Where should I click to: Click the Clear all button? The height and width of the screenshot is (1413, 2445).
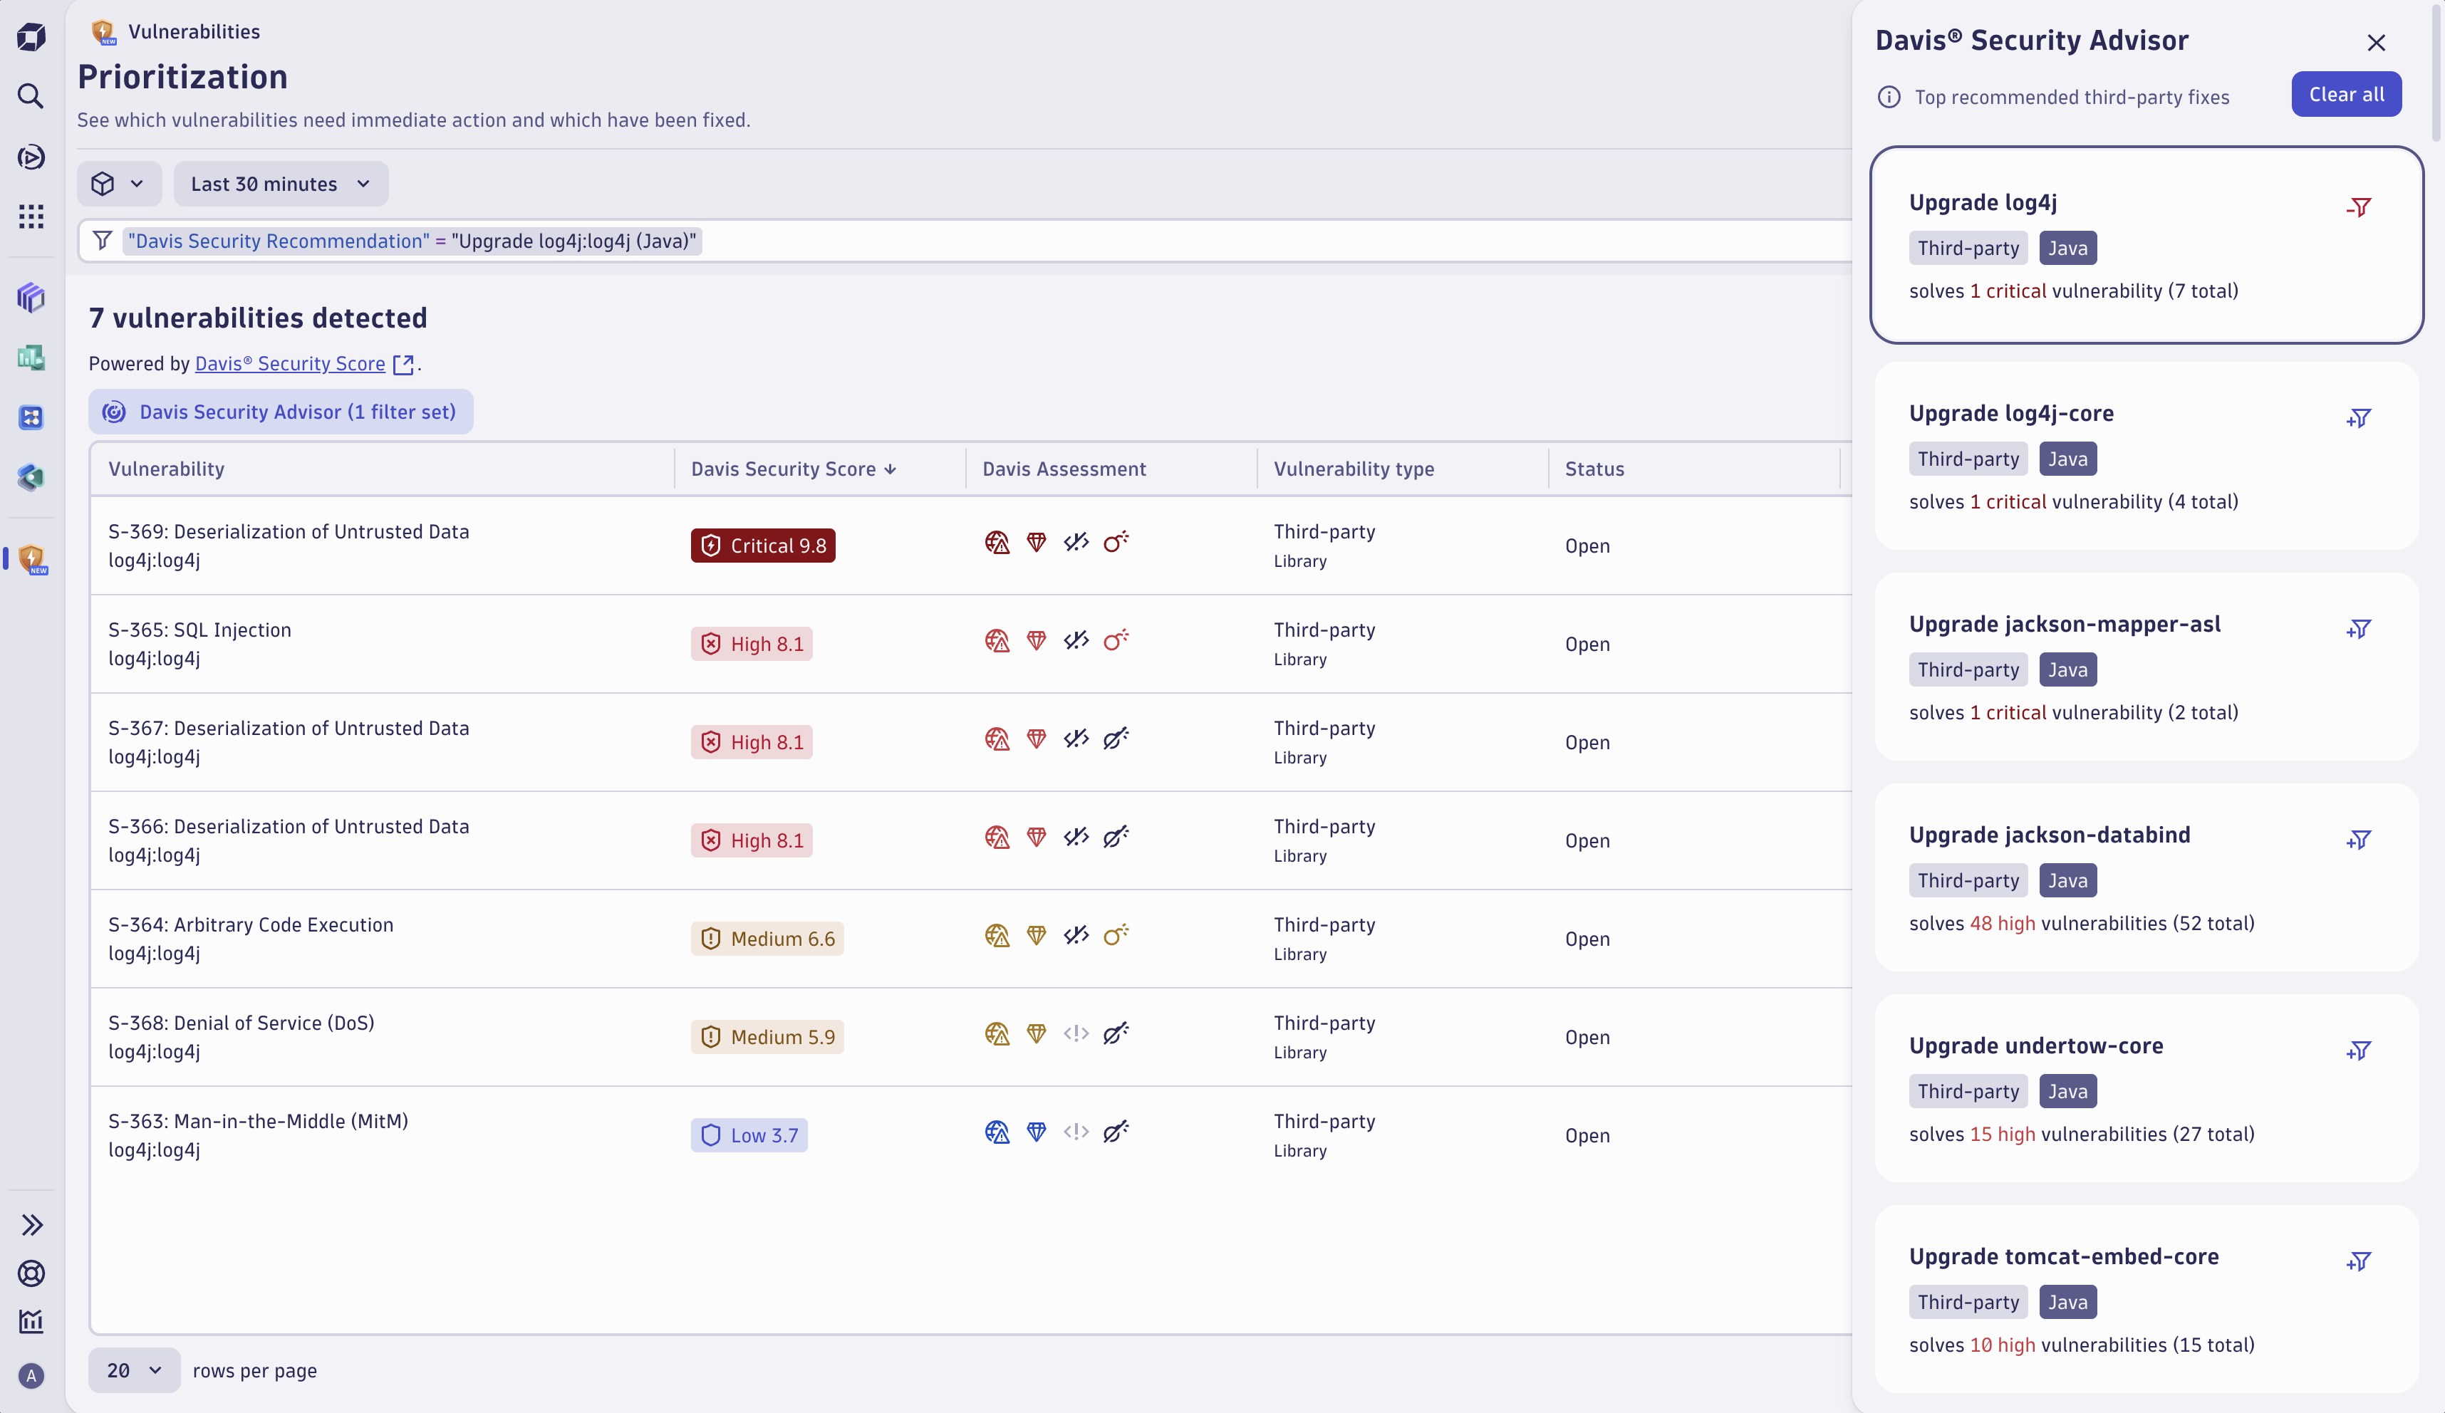pos(2346,94)
